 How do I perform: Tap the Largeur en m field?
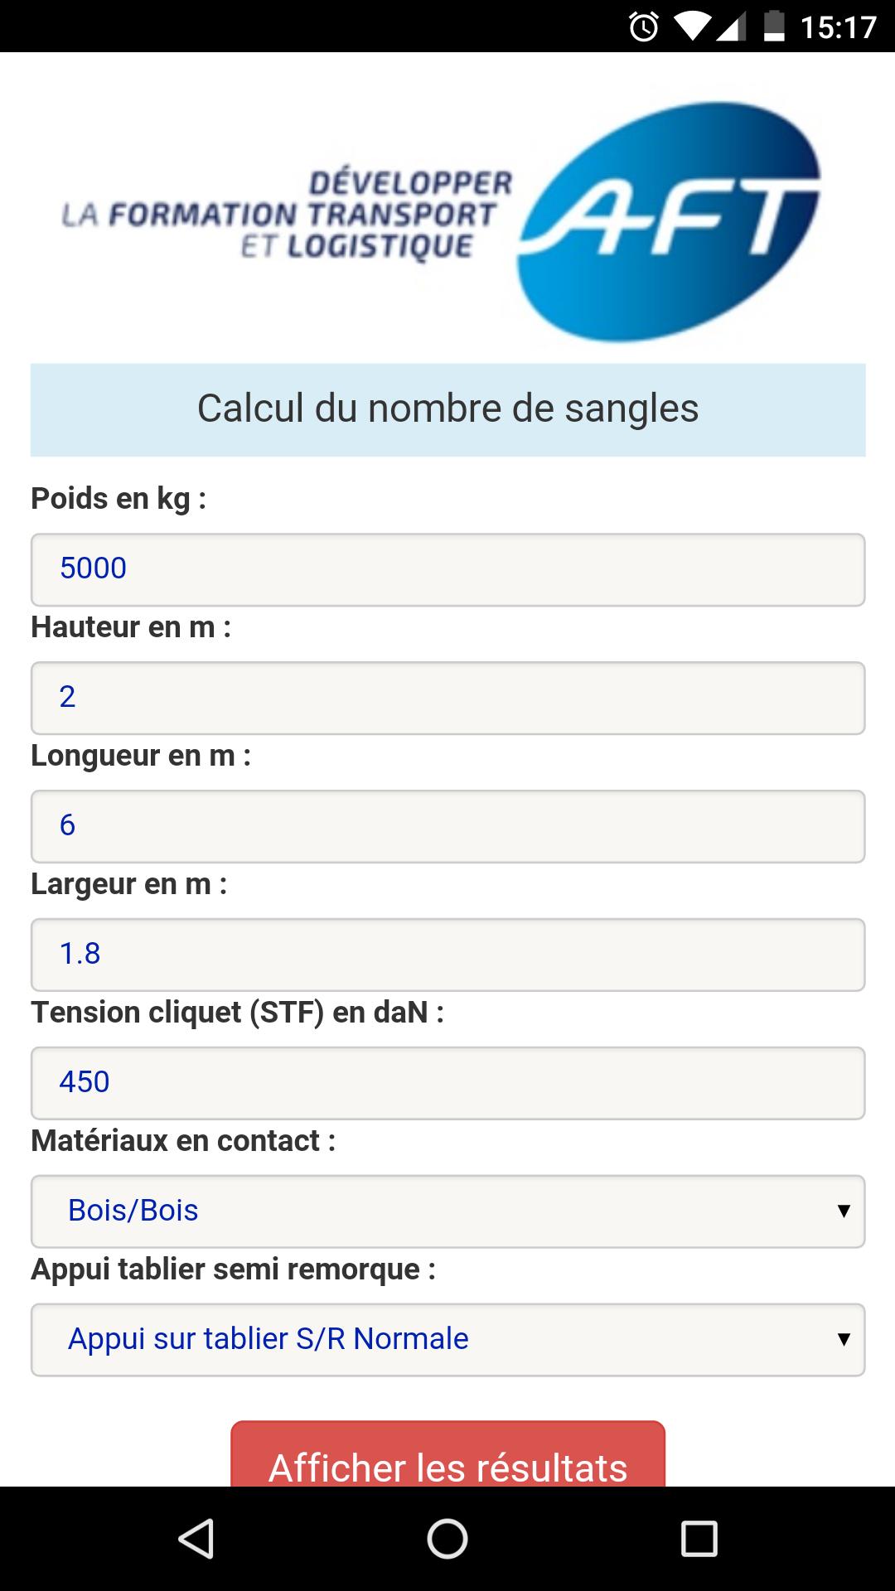coord(447,955)
